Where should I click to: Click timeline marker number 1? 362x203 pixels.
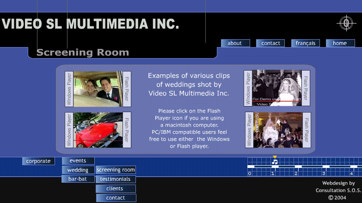click(273, 173)
